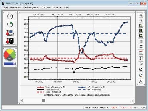Click the clock icon in left panel
Image resolution: width=148 pixels, height=111 pixels.
(x=10, y=16)
